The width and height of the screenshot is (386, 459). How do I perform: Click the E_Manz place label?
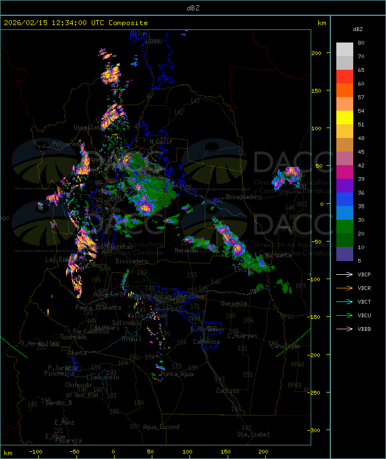coord(64,422)
